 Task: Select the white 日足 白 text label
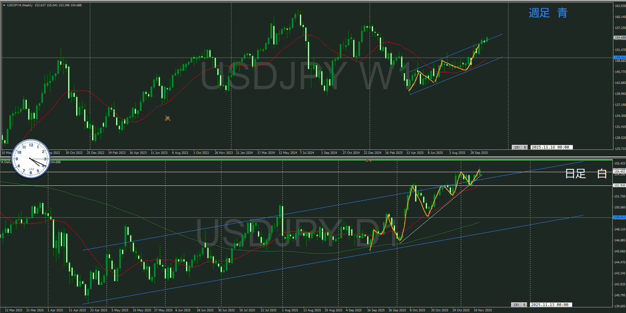click(x=585, y=173)
